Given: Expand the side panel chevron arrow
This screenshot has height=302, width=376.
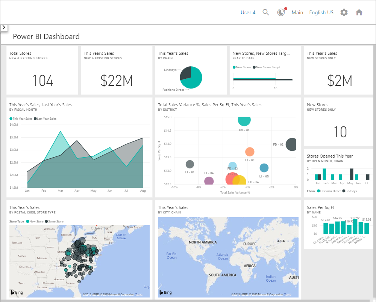Looking at the screenshot, I should click(x=4, y=27).
